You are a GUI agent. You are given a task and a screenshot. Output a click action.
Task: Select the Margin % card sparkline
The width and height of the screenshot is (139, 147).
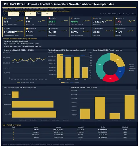[64, 21]
